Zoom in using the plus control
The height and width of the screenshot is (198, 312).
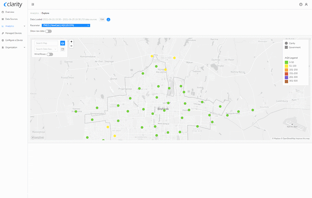click(71, 41)
